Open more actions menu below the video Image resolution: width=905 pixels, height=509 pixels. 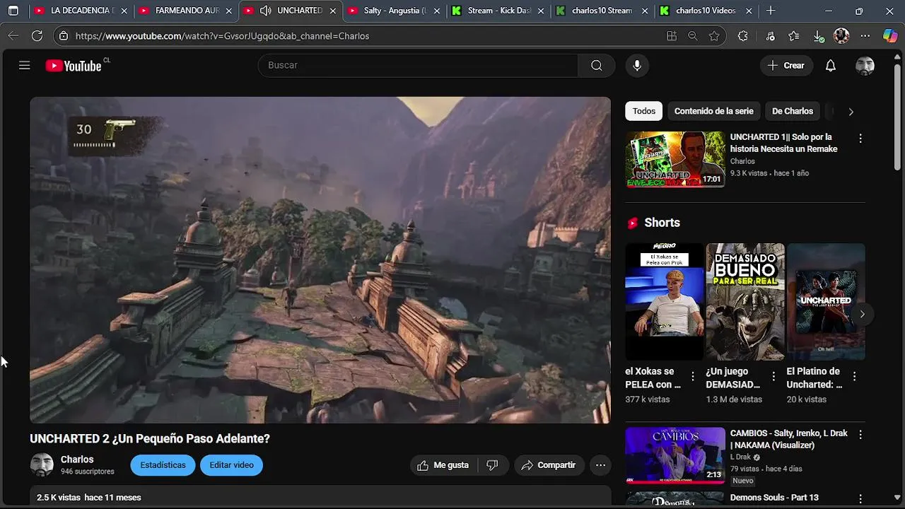[600, 465]
